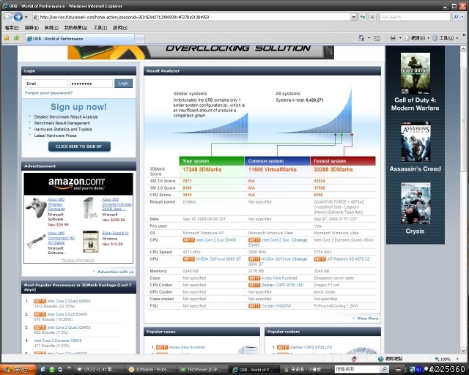This screenshot has height=375, width=469.
Task: Click the Print icon in command bar
Action: (393, 38)
